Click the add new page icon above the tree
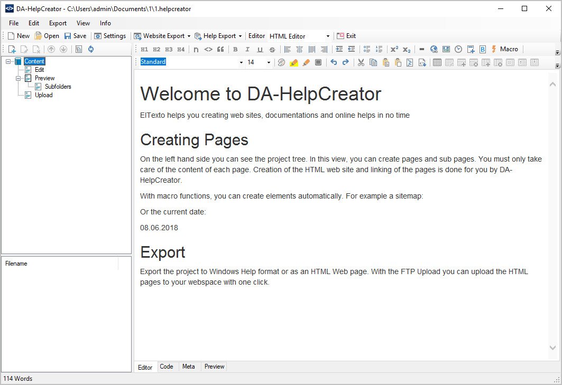Viewport: 562px width, 385px height. coord(12,49)
